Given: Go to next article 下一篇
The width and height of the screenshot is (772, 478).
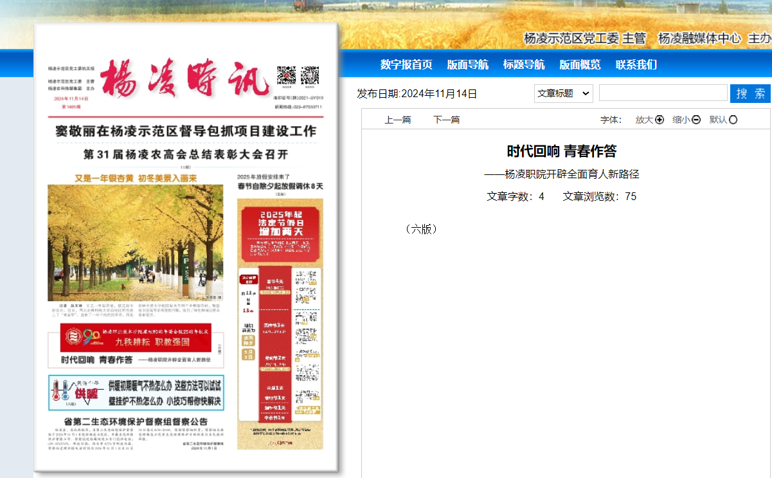Looking at the screenshot, I should point(446,120).
